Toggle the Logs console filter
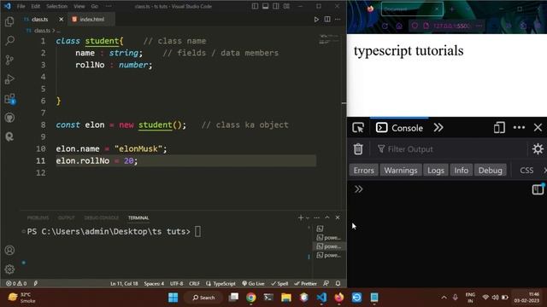The height and width of the screenshot is (307, 547). pyautogui.click(x=436, y=171)
